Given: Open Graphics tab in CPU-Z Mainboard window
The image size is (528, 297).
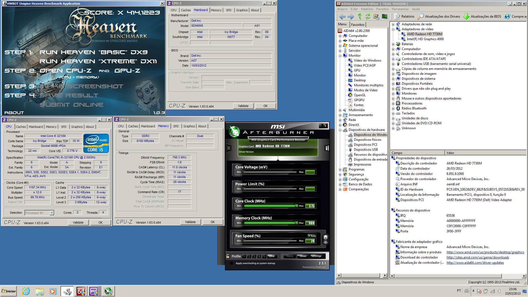Looking at the screenshot, I should [x=242, y=10].
